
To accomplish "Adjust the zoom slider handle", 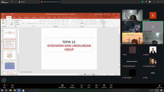I will (107, 74).
